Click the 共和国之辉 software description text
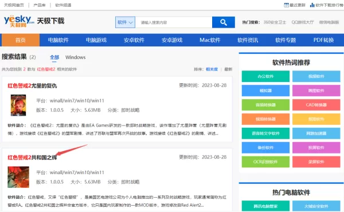 [117, 201]
